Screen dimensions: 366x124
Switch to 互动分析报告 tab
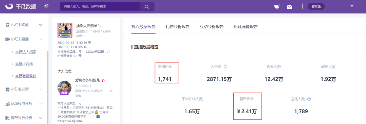tap(211, 26)
